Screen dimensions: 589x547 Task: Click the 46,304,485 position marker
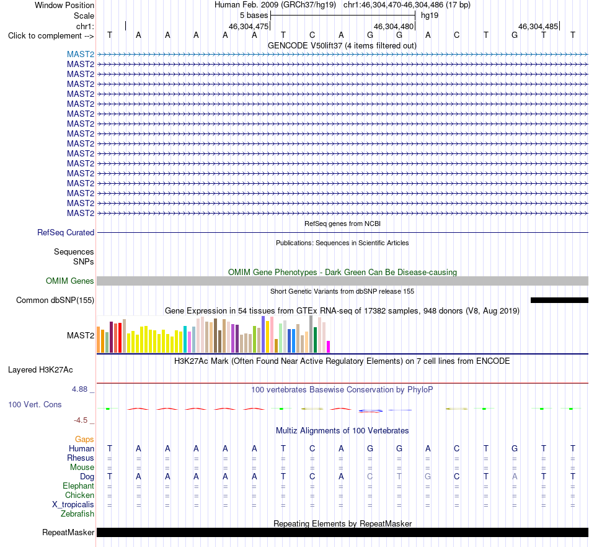coord(538,26)
